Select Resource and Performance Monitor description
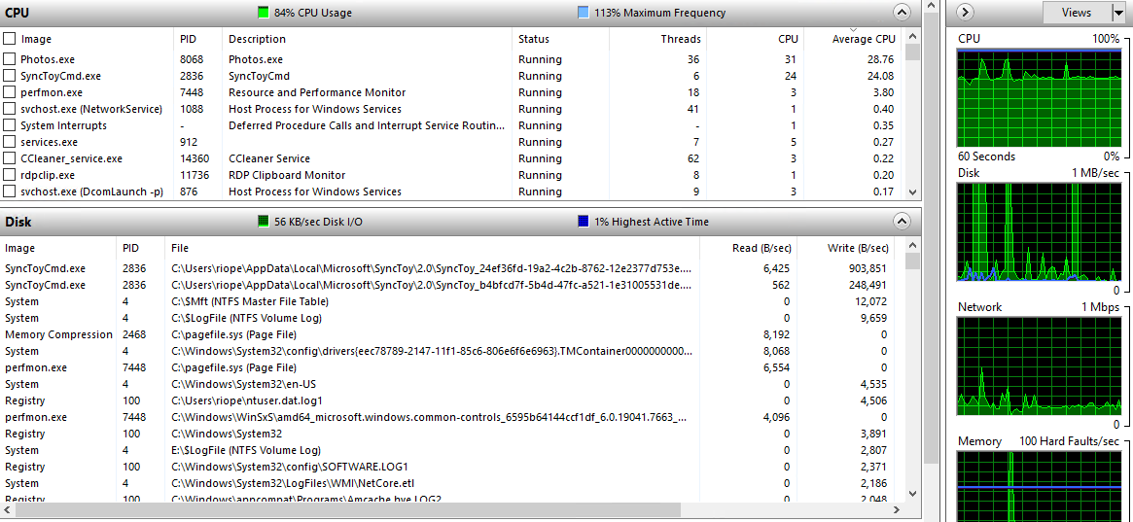Screen dimensions: 1133x522 tap(317, 92)
